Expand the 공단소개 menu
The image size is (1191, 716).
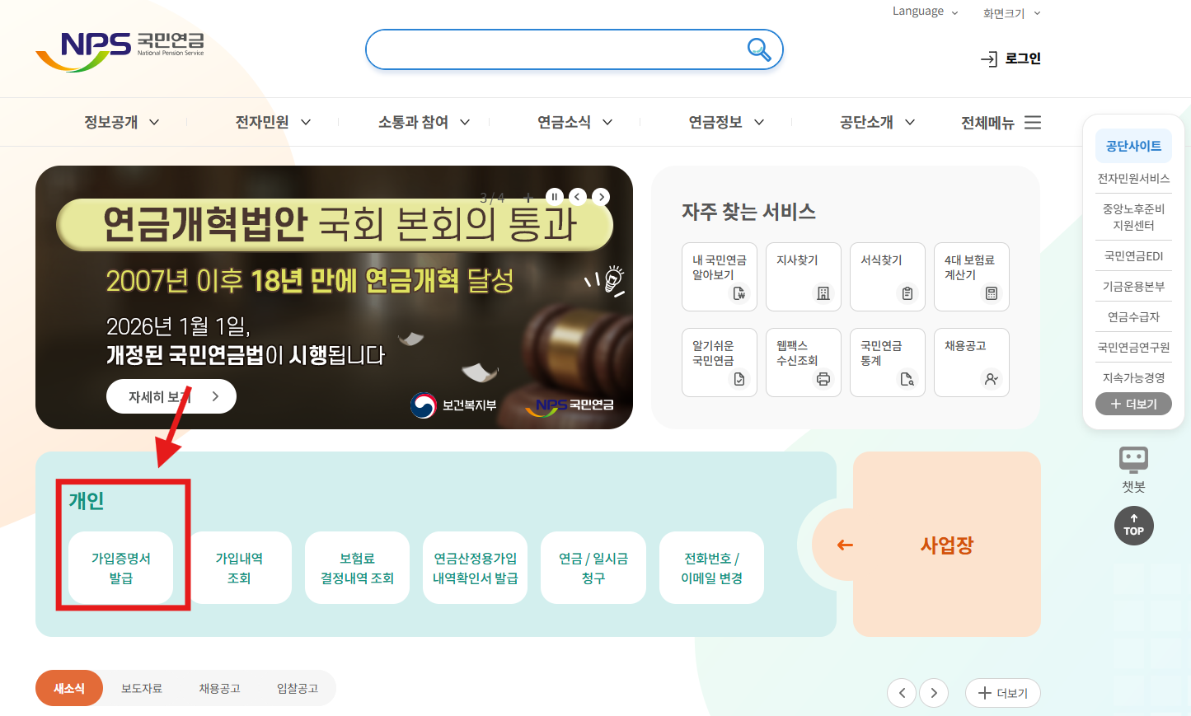(877, 122)
